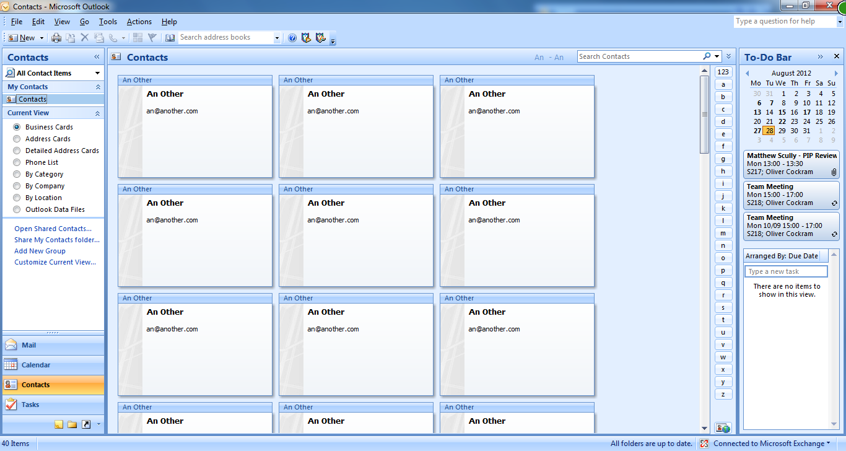
Task: Select the By Category view option
Action: point(17,174)
